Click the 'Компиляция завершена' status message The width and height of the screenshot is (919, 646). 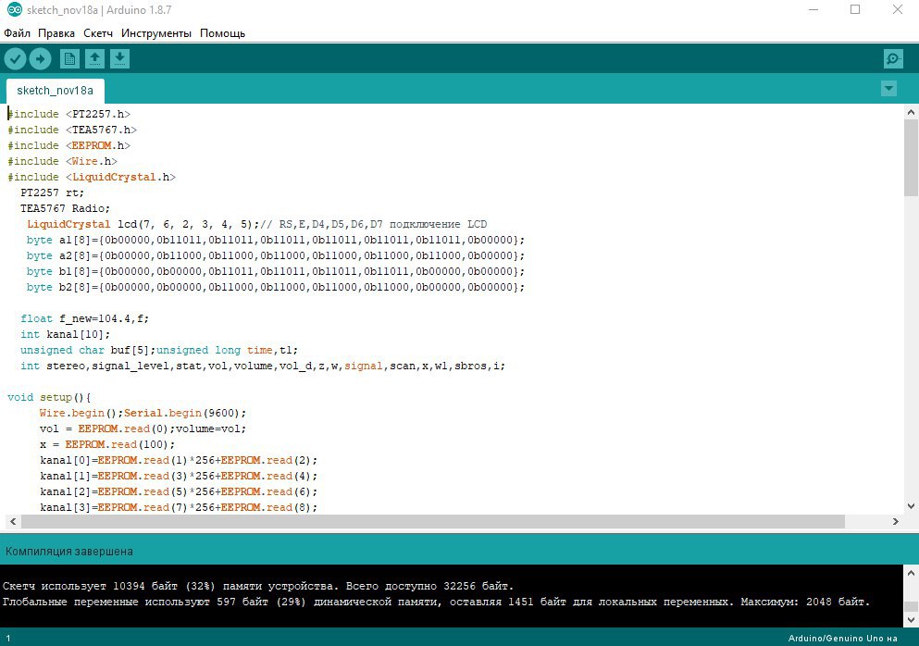(69, 552)
